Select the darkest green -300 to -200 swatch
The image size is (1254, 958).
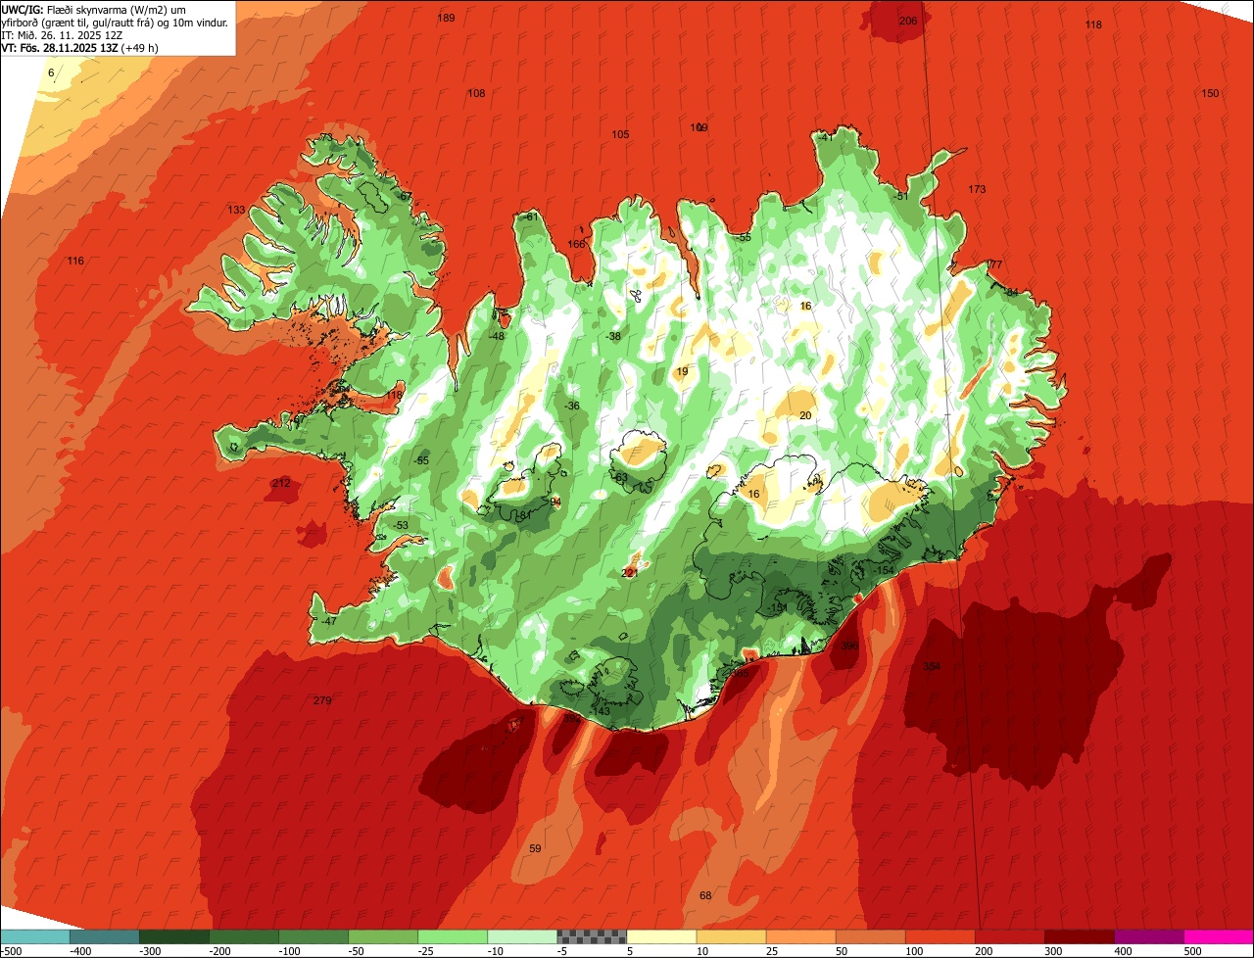point(174,936)
